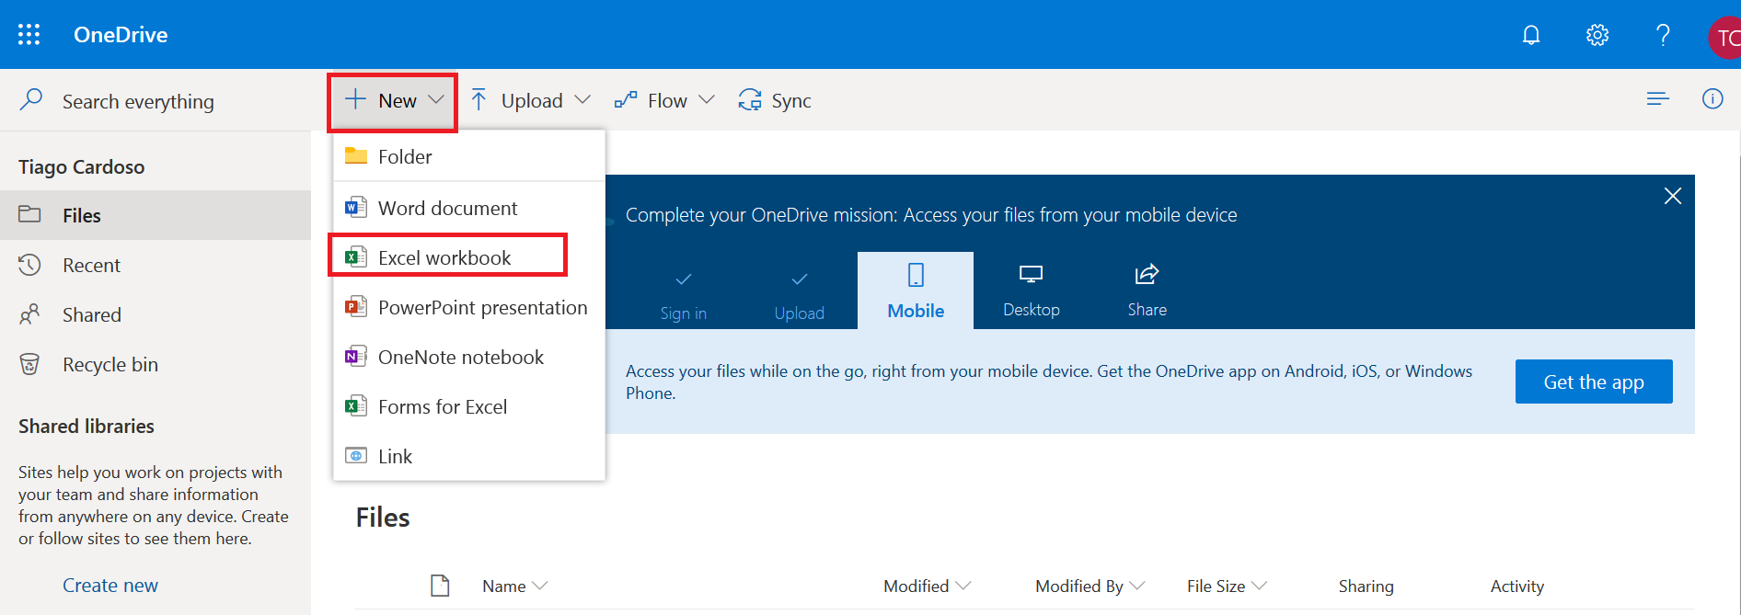
Task: Open the Recycle bin in the sidebar
Action: tap(110, 365)
